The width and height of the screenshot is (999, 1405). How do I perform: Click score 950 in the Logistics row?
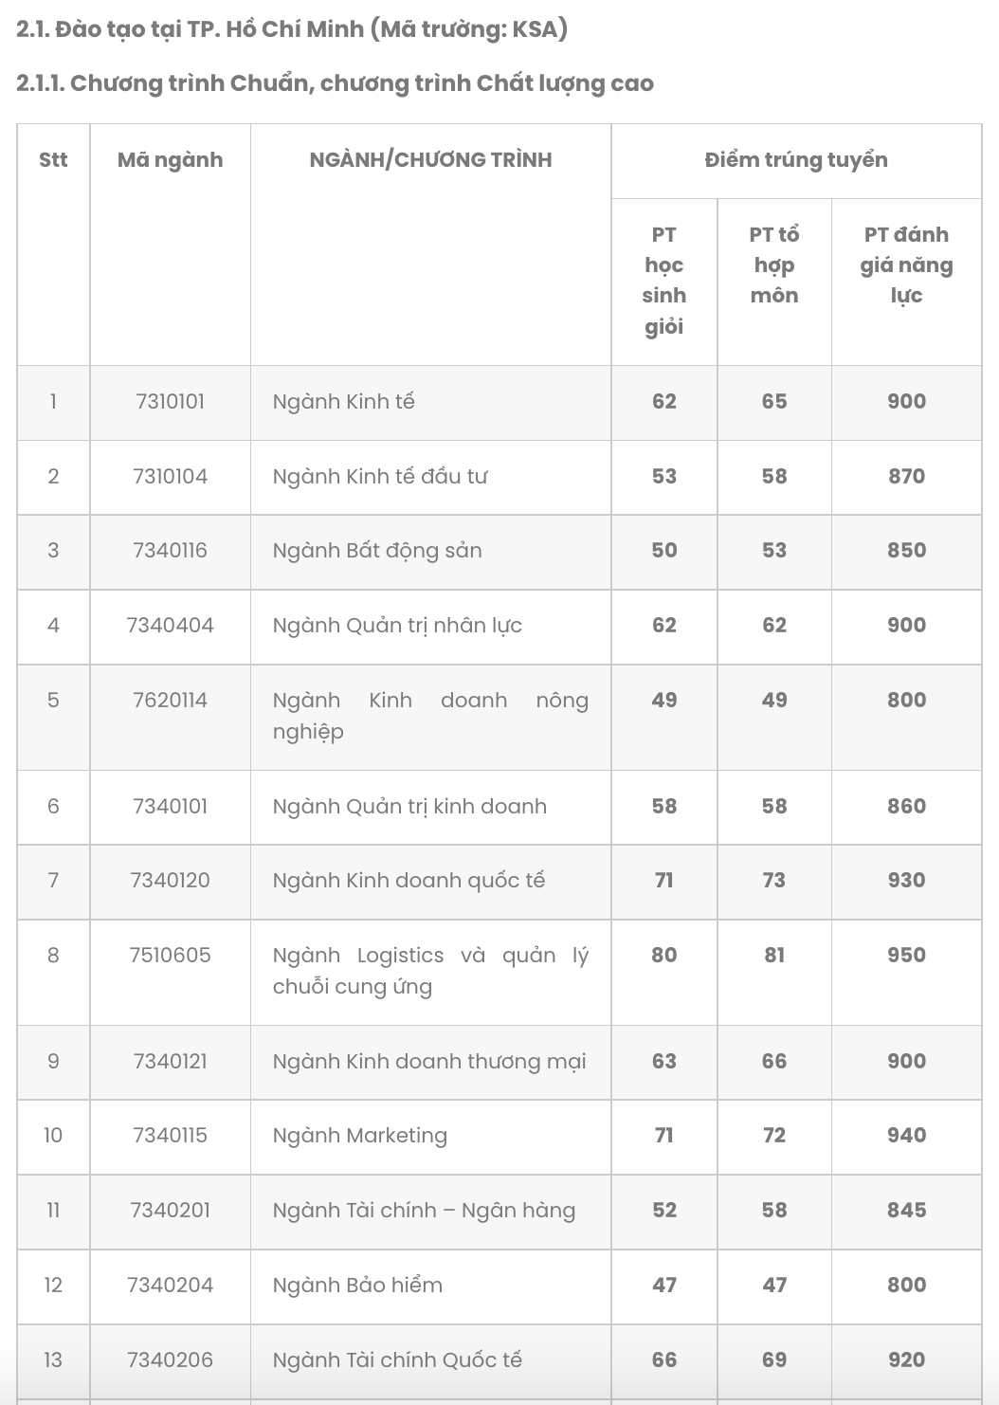[x=906, y=956]
